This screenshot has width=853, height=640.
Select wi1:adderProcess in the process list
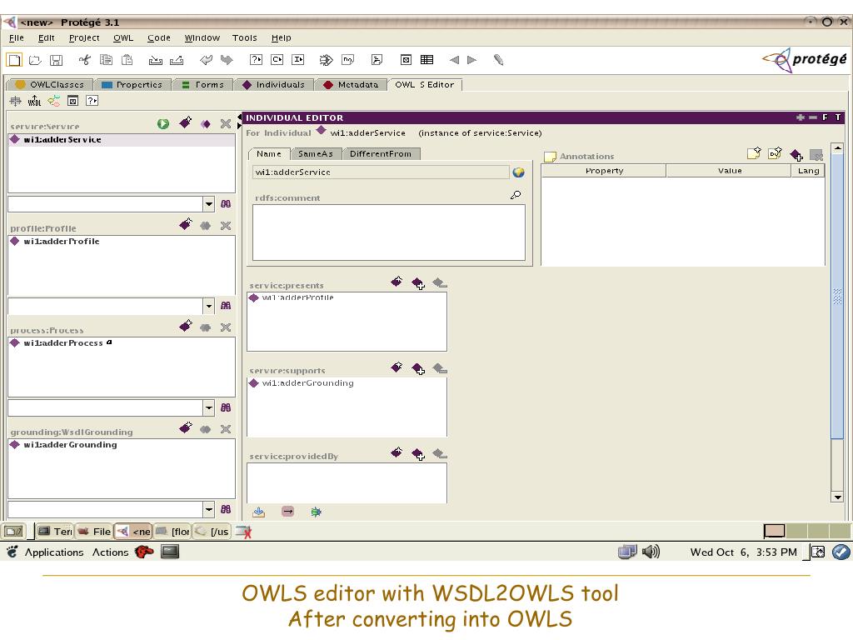(122, 343)
